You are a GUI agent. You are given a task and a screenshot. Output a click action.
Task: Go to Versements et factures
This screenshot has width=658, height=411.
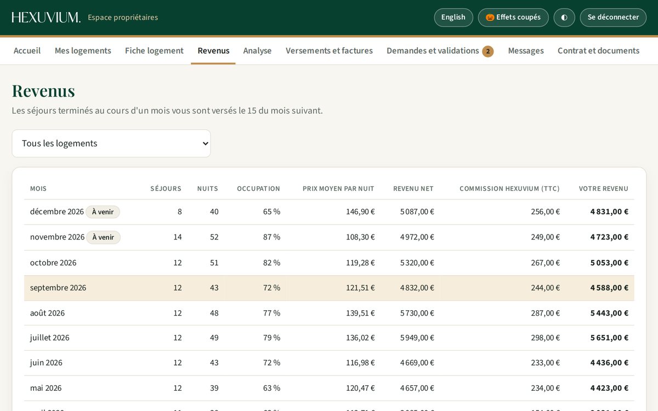click(x=329, y=51)
